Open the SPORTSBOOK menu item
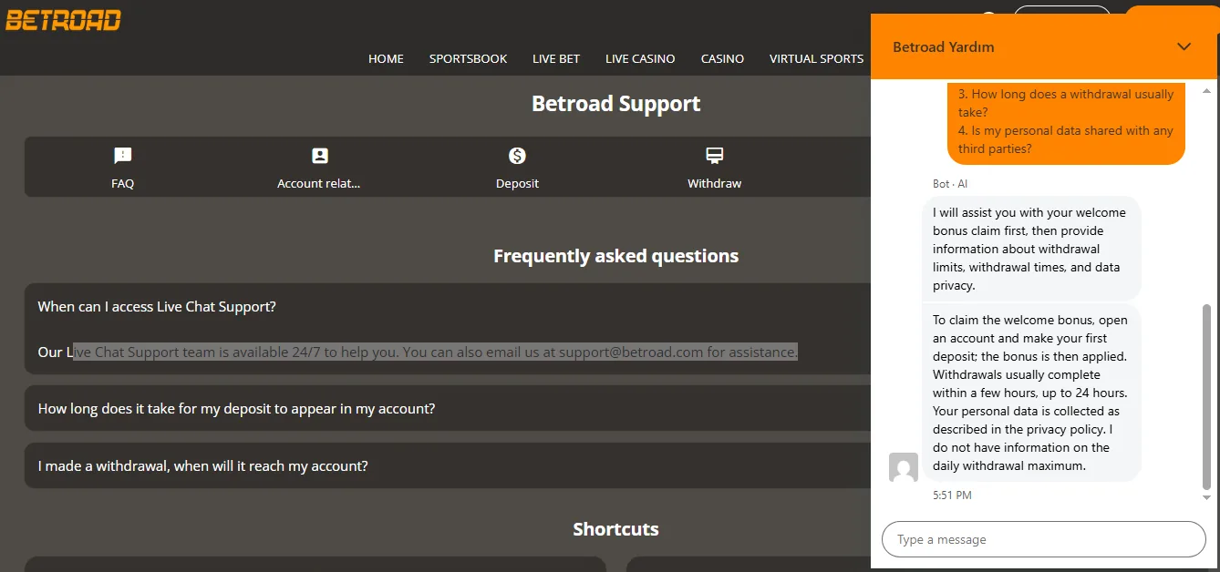Image resolution: width=1220 pixels, height=572 pixels. (x=468, y=58)
